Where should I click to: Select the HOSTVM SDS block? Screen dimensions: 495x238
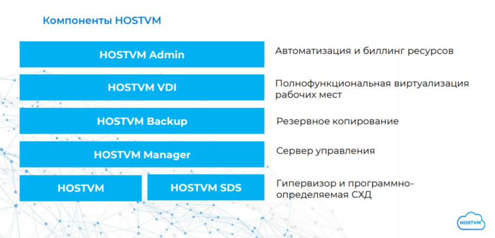pyautogui.click(x=206, y=189)
